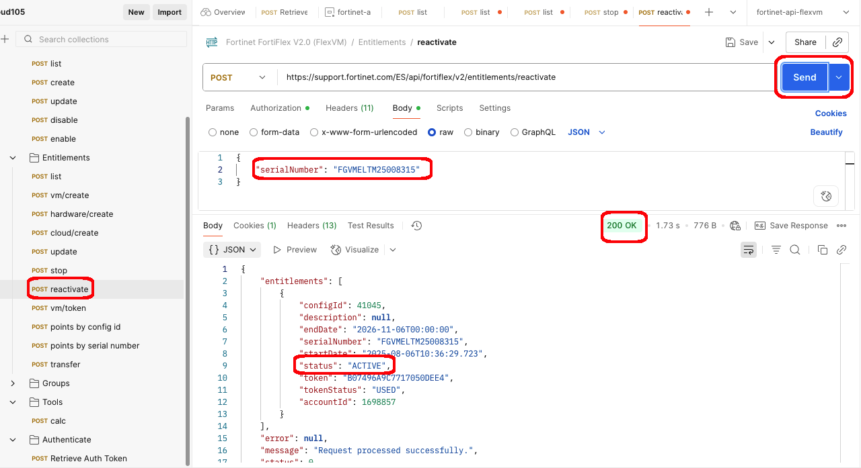Select x-www-form-urlencoded body type
This screenshot has width=861, height=468.
click(314, 132)
